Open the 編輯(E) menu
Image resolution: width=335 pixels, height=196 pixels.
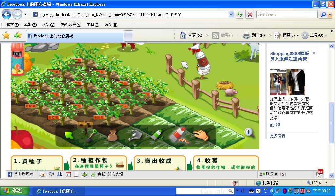[x=30, y=25]
